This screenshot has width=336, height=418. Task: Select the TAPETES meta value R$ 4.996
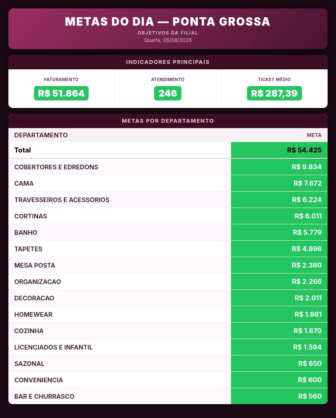pyautogui.click(x=307, y=249)
